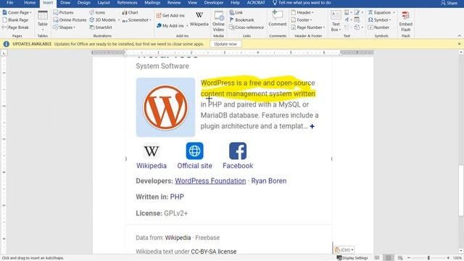Click Get Add-ins
The height and width of the screenshot is (261, 464).
pyautogui.click(x=170, y=15)
